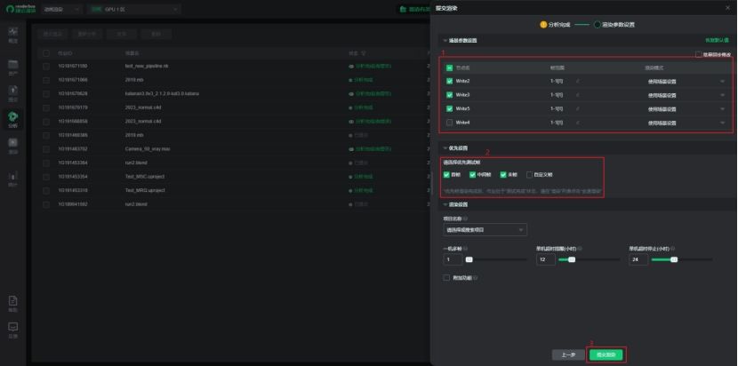Check the row checkbox for test_new_pipeline.nk

point(46,67)
